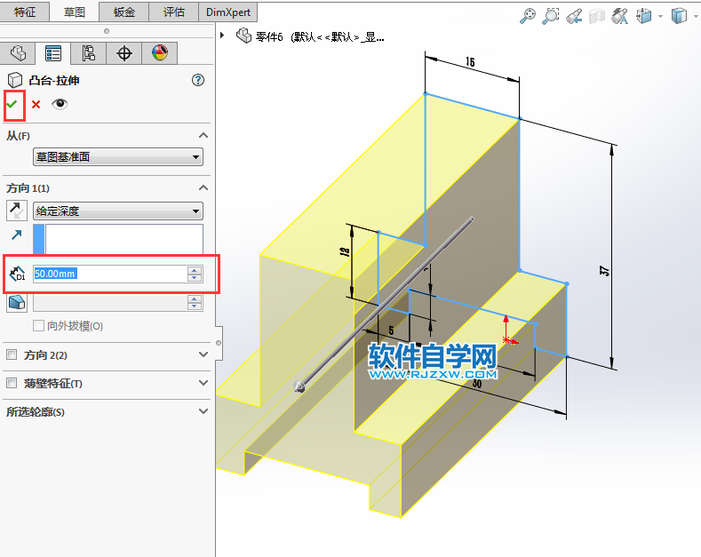Click the D1 depth icon
The height and width of the screenshot is (557, 701).
coord(17,274)
